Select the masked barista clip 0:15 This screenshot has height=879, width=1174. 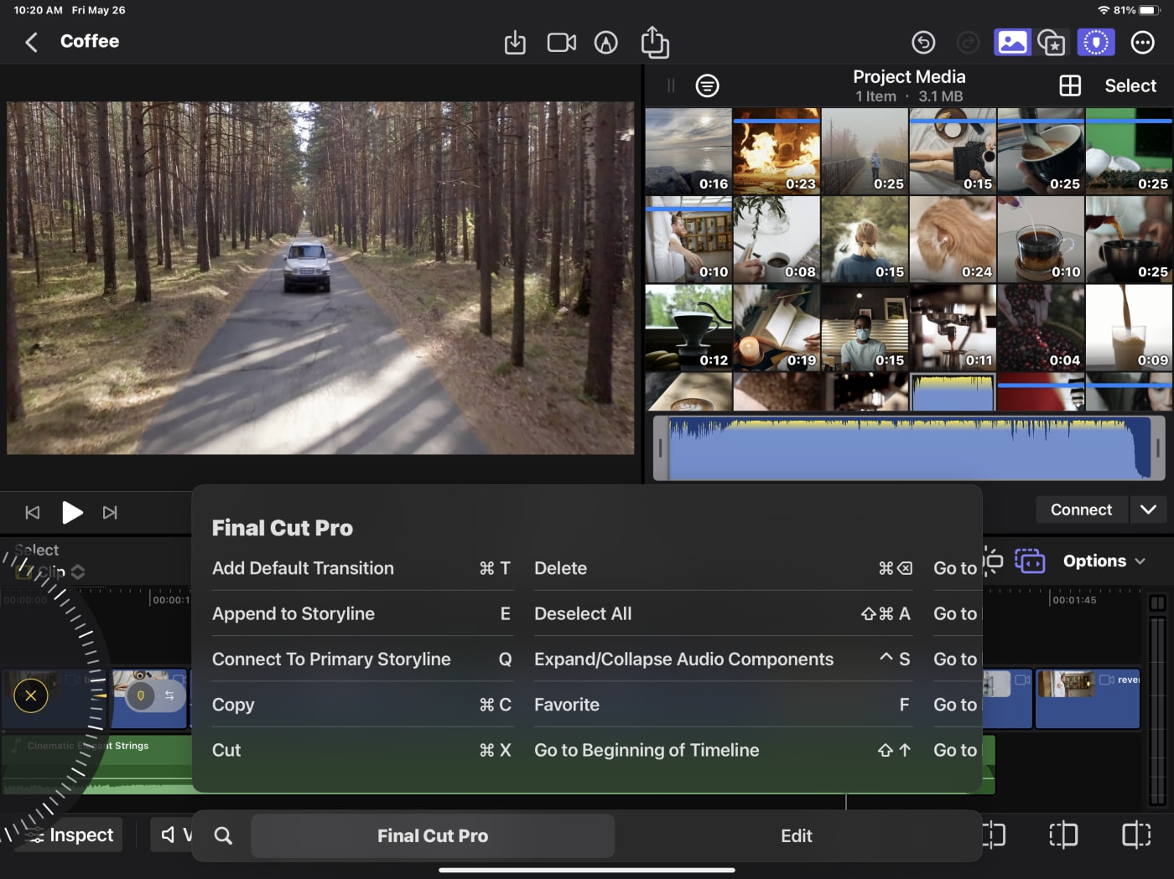click(x=865, y=328)
